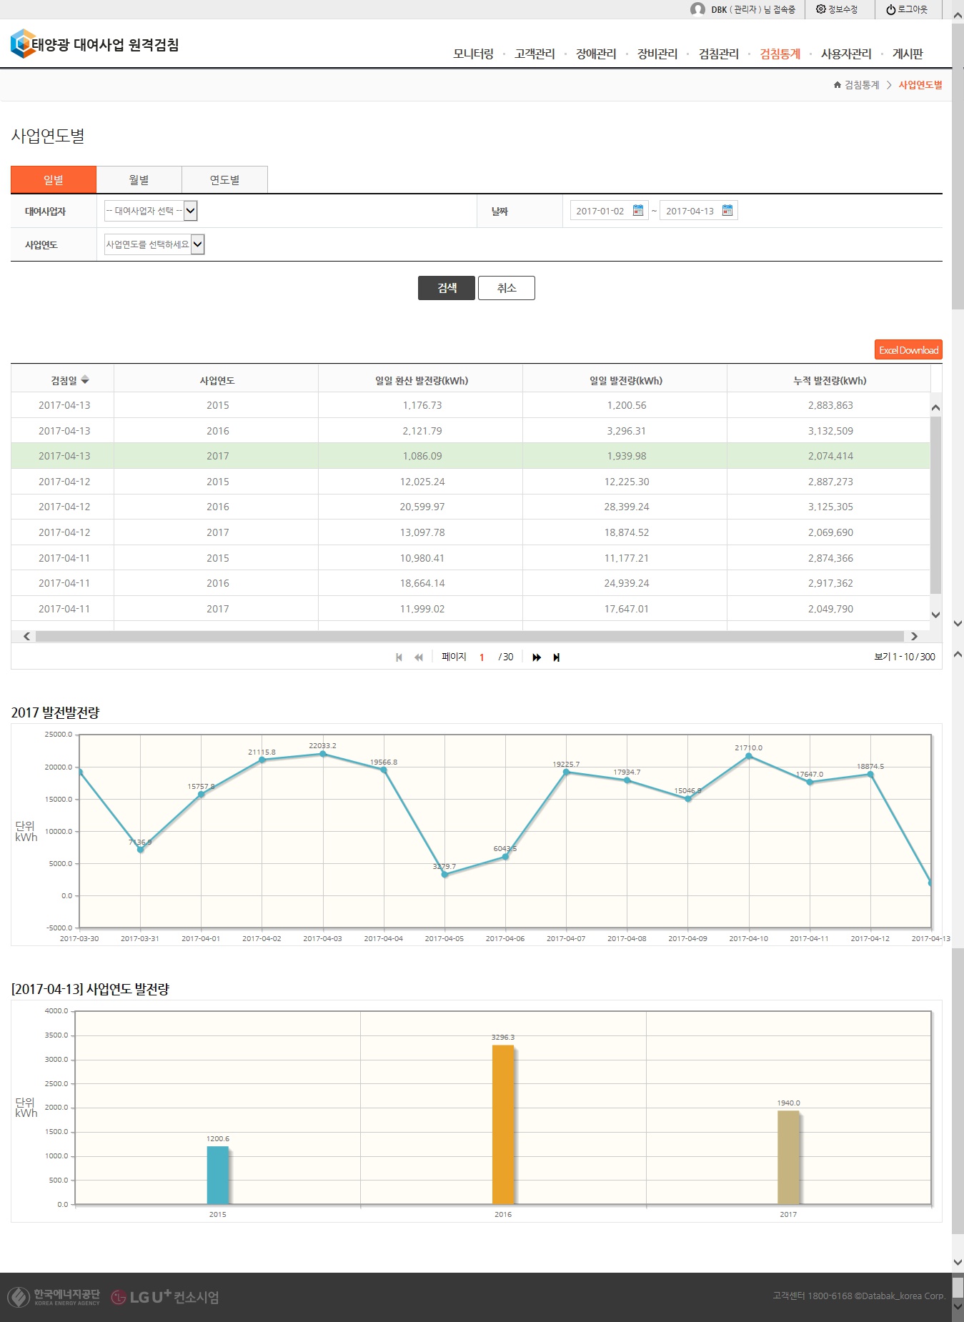This screenshot has height=1322, width=964.
Task: Click the 검색 search button
Action: pyautogui.click(x=447, y=288)
